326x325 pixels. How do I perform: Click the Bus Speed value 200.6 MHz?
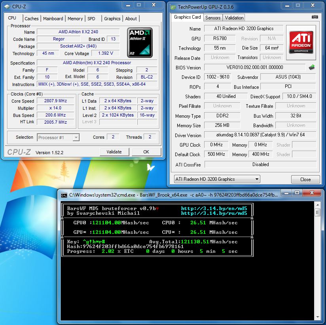55,115
